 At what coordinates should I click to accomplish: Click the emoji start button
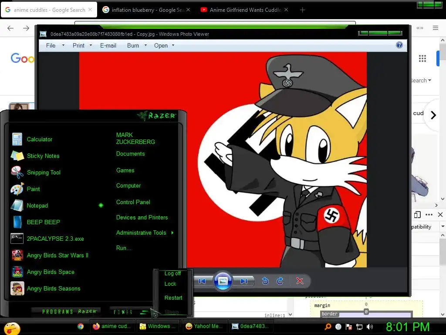tap(12, 328)
